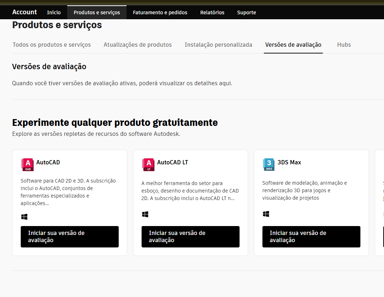The width and height of the screenshot is (384, 297).
Task: Open the Início menu item
Action: pyautogui.click(x=54, y=12)
